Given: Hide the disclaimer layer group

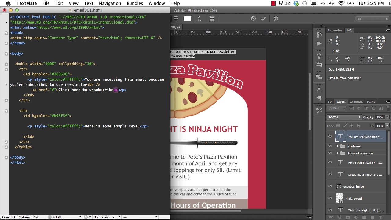Looking at the screenshot, I should 330,146.
